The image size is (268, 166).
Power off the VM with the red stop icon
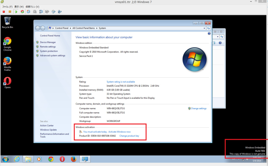(4, 12)
